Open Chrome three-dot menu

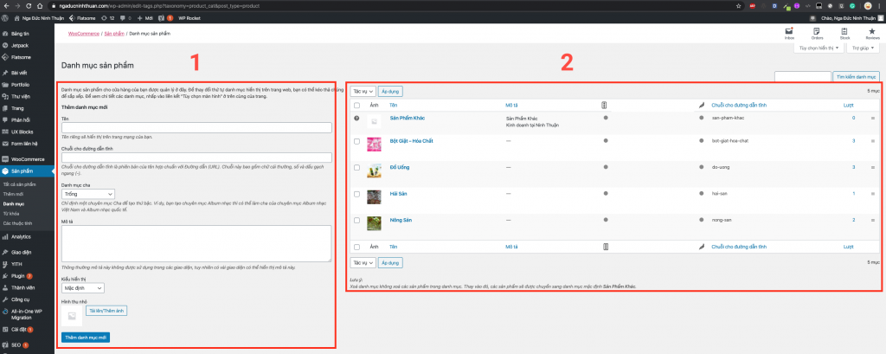(880, 6)
